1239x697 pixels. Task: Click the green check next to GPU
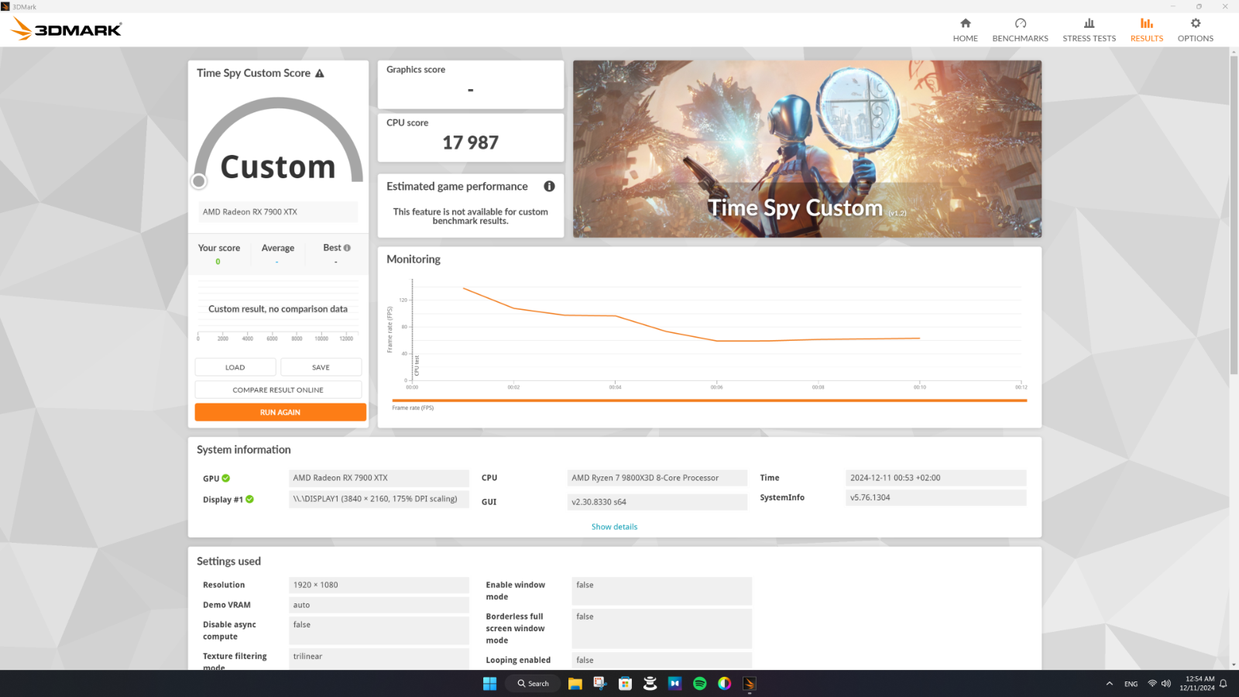226,478
